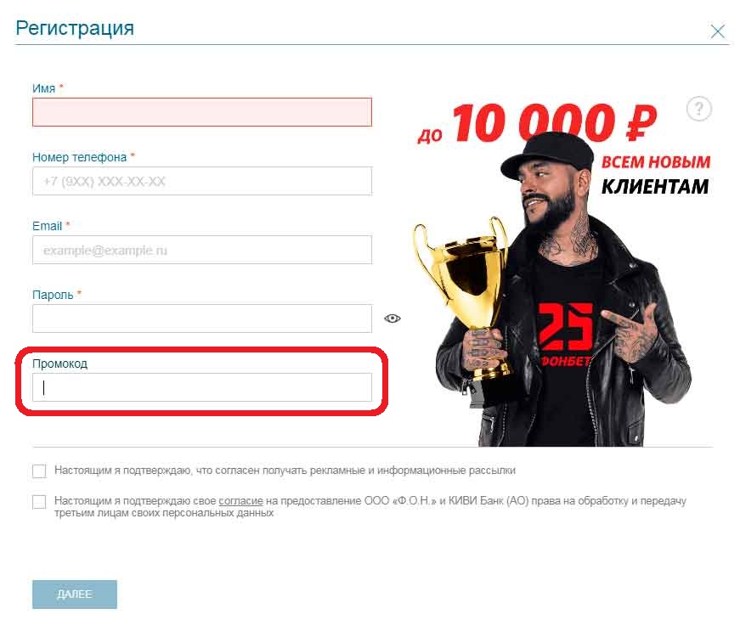Close the Регистрация dialog with X
The height and width of the screenshot is (637, 740).
pyautogui.click(x=717, y=31)
